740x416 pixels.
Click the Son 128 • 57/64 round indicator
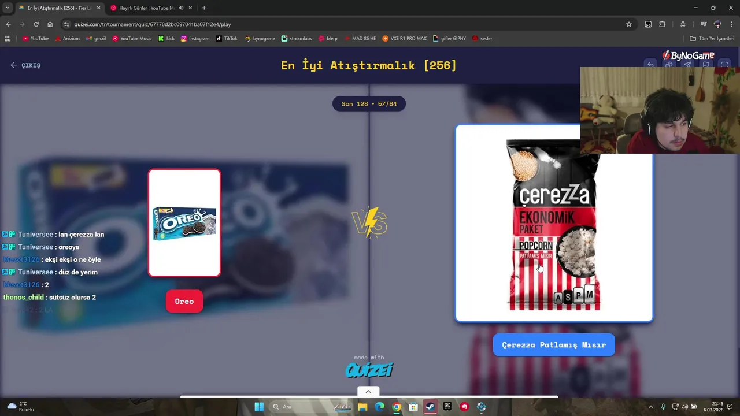click(369, 104)
